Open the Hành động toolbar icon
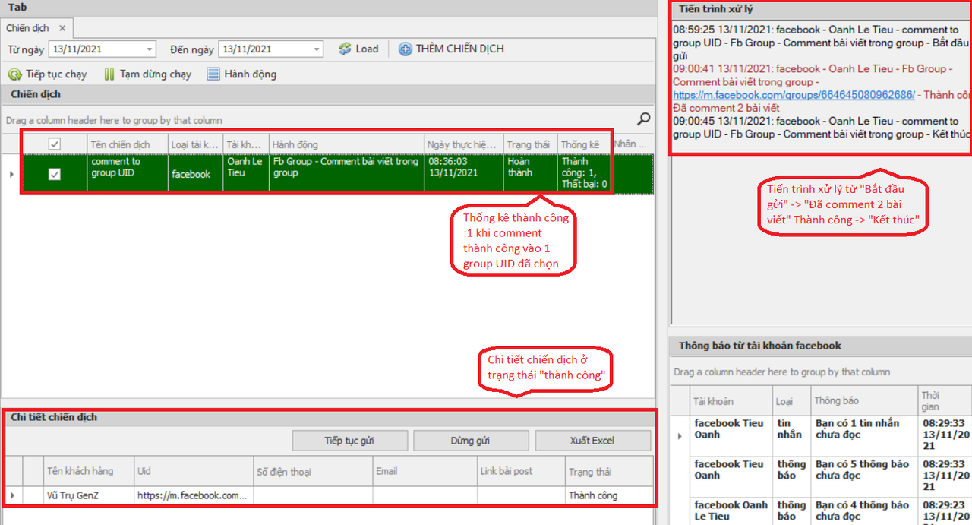The height and width of the screenshot is (525, 972). point(213,74)
